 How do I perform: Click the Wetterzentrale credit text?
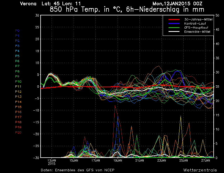[200, 170]
